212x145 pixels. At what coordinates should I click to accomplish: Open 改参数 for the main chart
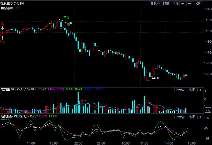155,4
